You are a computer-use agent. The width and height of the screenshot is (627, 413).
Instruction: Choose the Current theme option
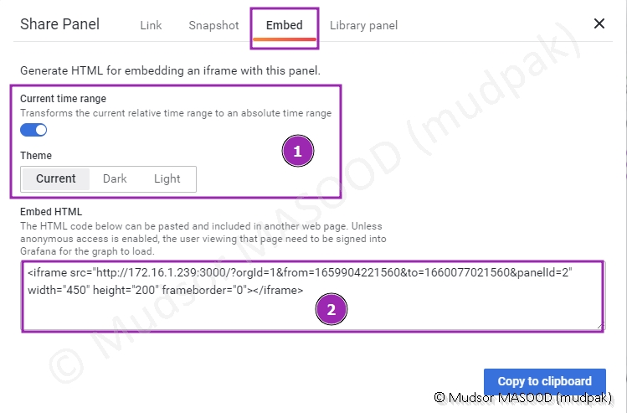(x=56, y=178)
